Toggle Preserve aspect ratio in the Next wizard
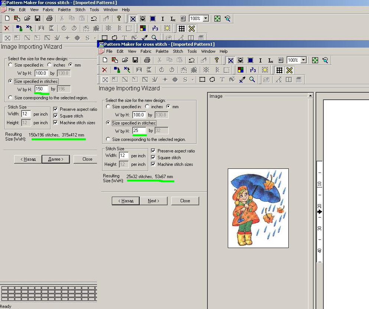The width and height of the screenshot is (369, 309). tap(153, 151)
